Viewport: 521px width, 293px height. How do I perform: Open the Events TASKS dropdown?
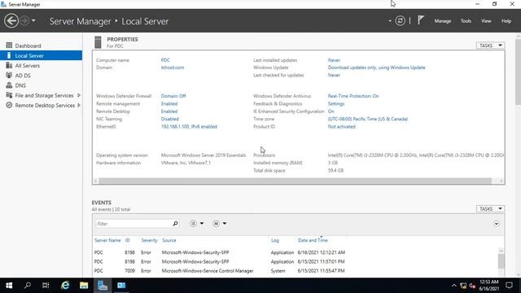click(x=490, y=208)
